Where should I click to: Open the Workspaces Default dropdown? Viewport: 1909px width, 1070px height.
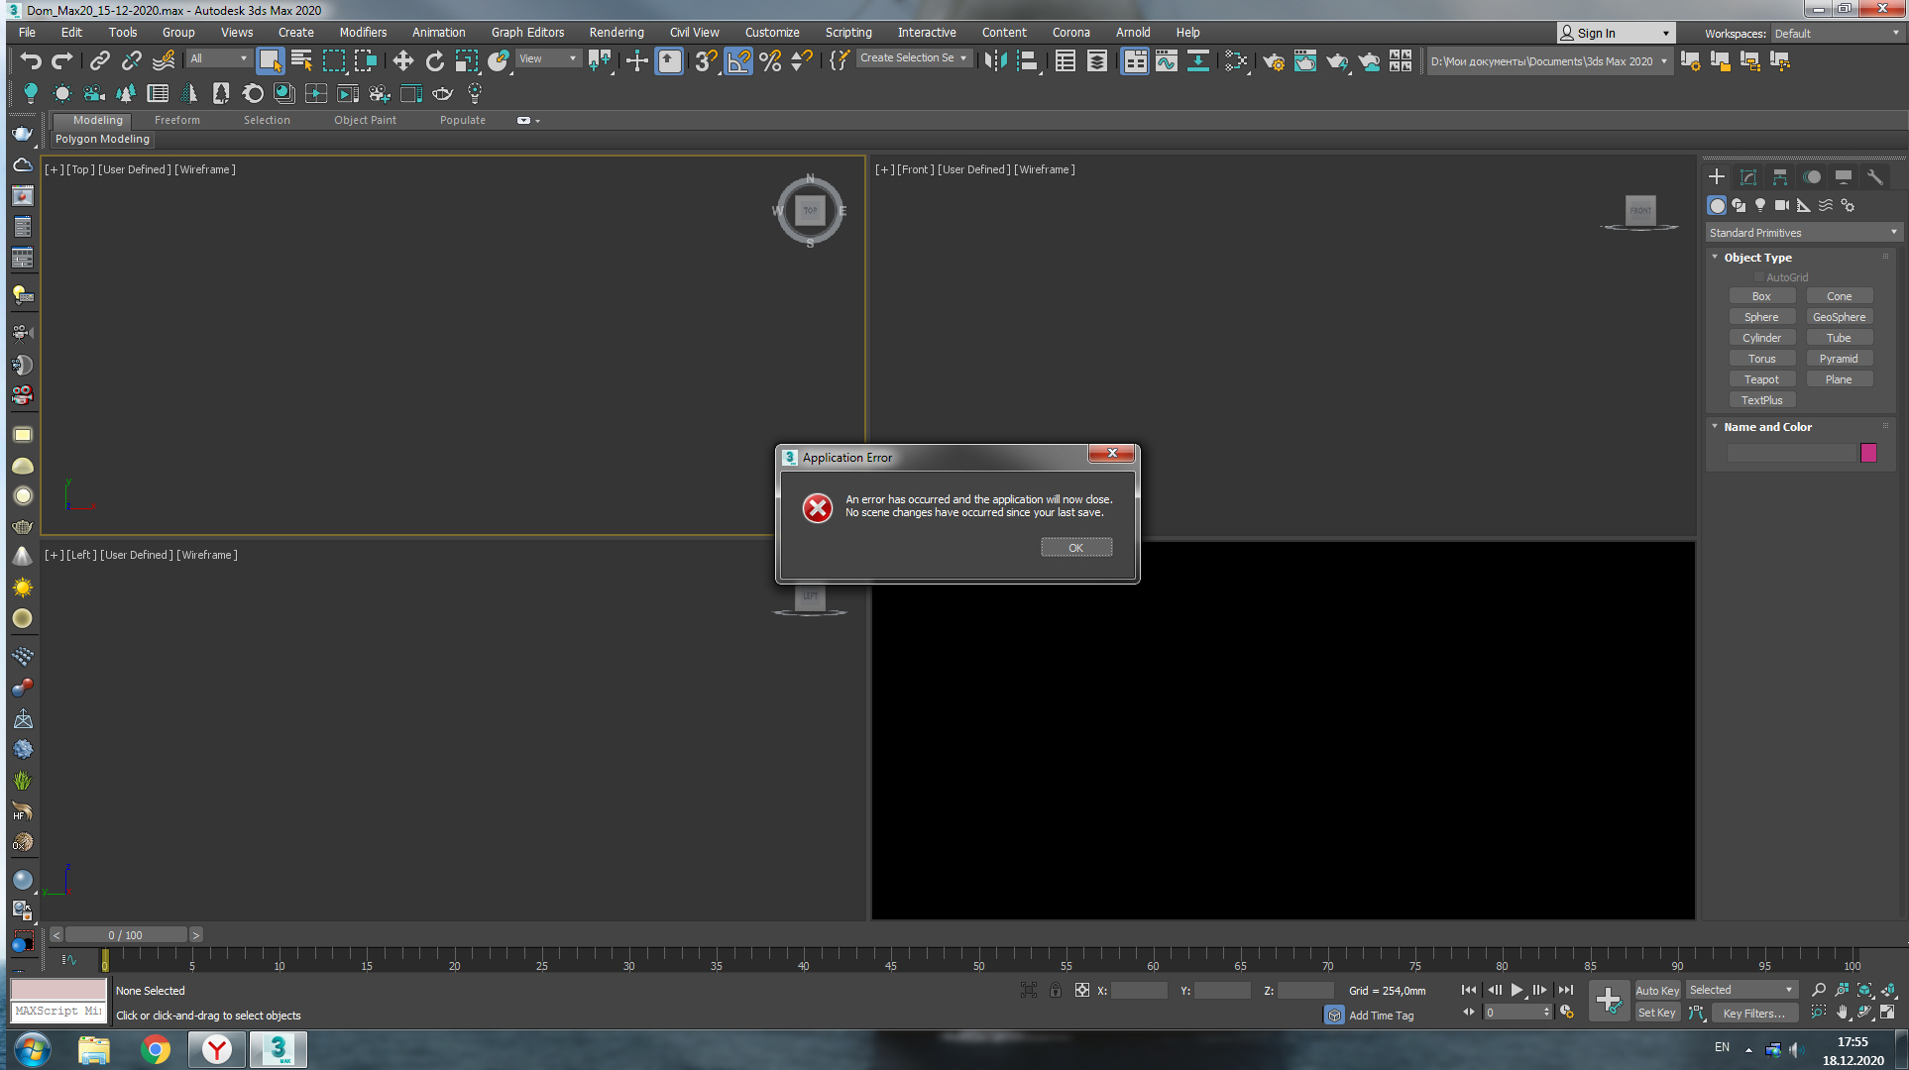coord(1837,33)
